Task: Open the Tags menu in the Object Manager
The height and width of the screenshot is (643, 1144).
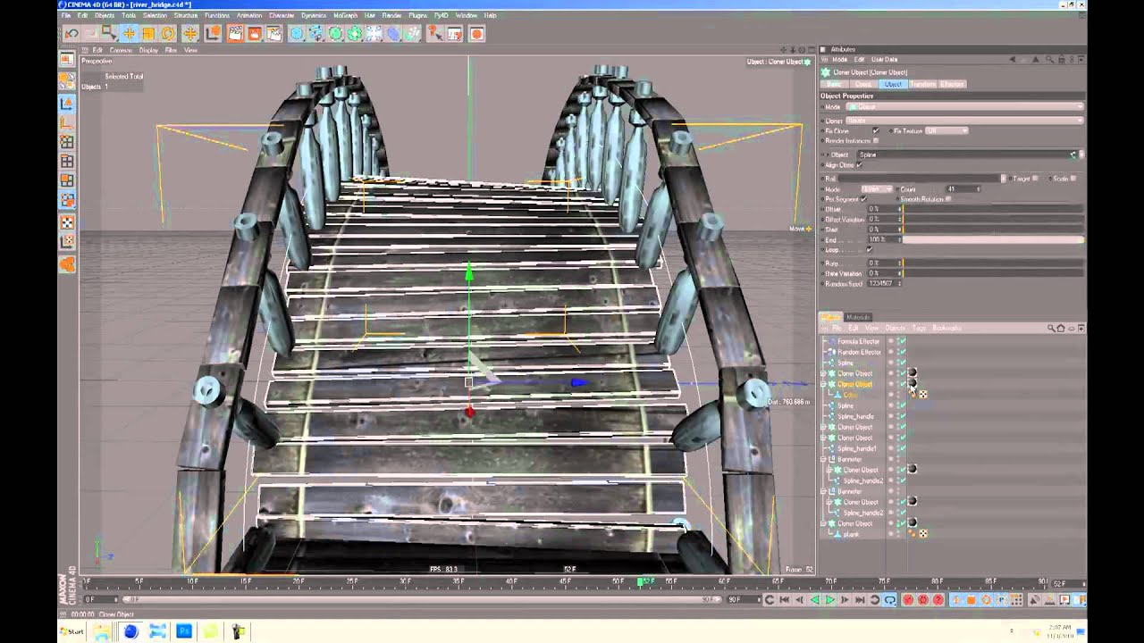Action: tap(919, 328)
